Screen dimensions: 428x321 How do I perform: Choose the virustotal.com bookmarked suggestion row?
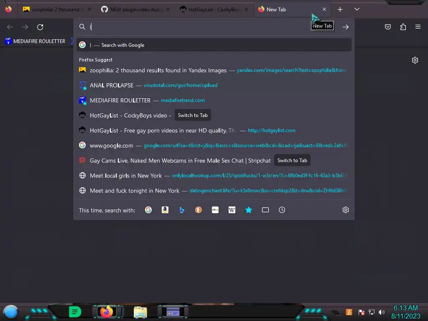(214, 85)
